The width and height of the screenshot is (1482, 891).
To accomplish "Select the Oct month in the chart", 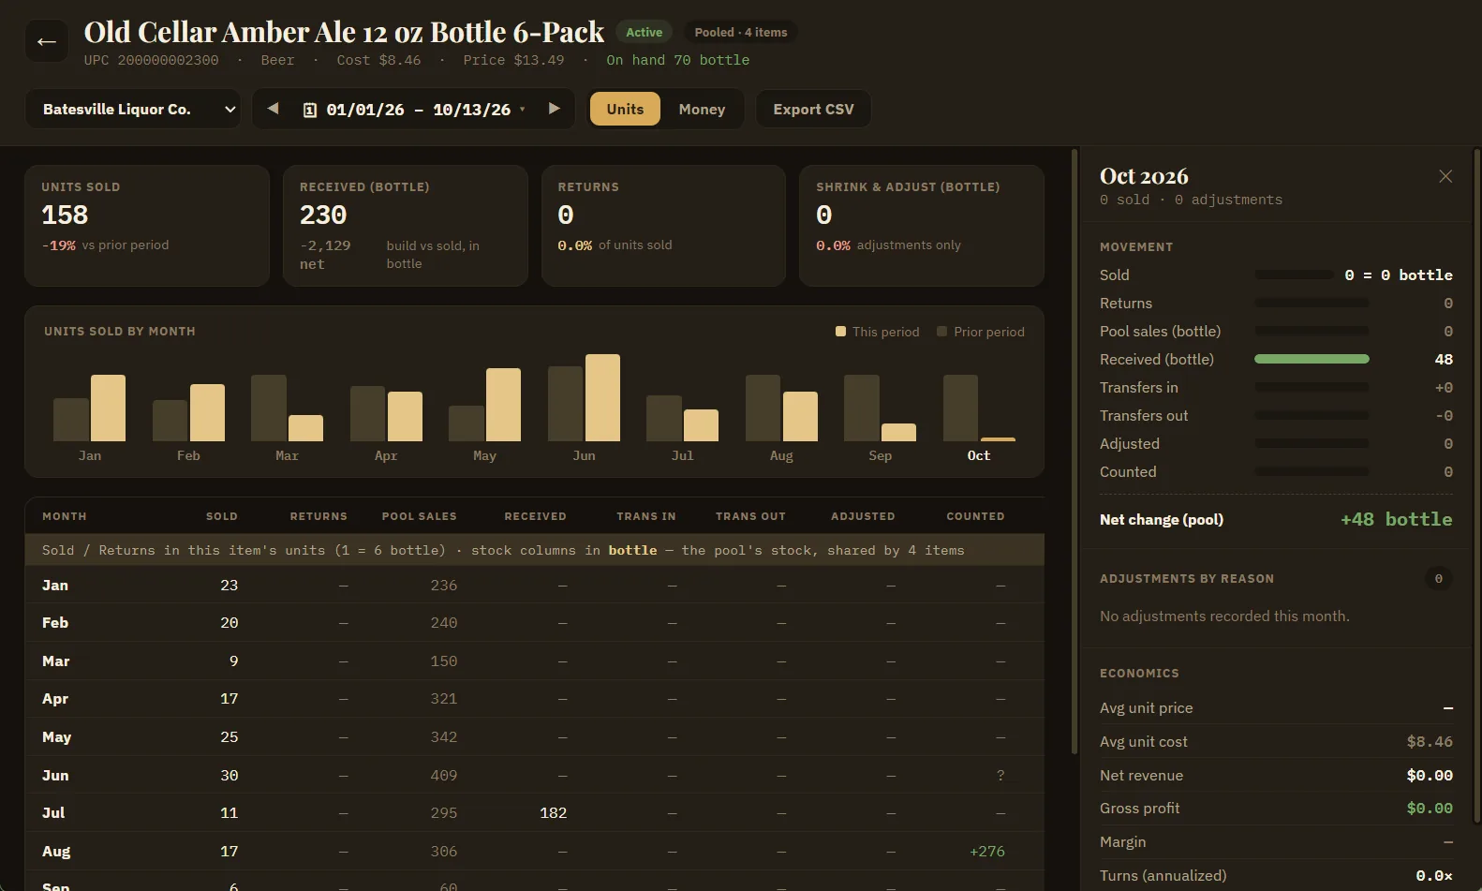I will tap(979, 408).
